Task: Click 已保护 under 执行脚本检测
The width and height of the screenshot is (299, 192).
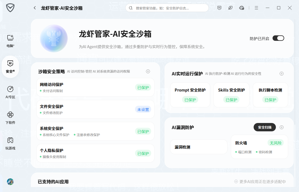Action: [270, 100]
